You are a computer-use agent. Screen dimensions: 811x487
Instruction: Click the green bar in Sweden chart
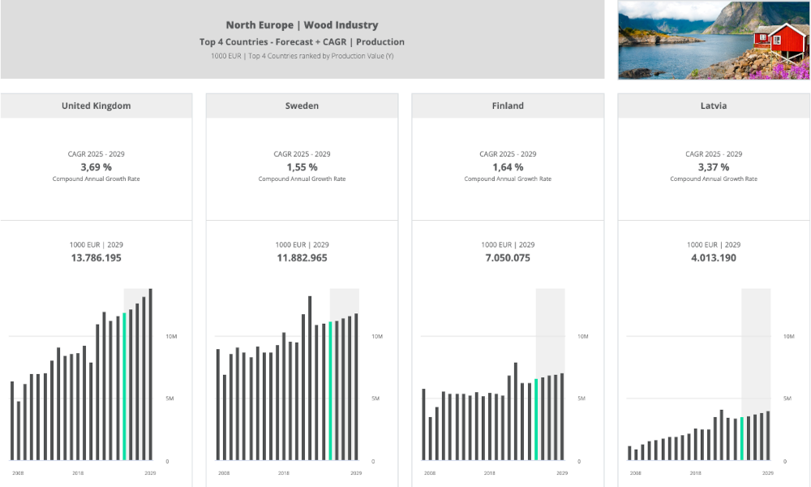pyautogui.click(x=330, y=391)
